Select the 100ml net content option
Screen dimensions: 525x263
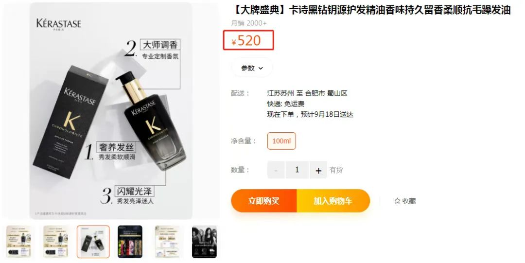tap(281, 141)
